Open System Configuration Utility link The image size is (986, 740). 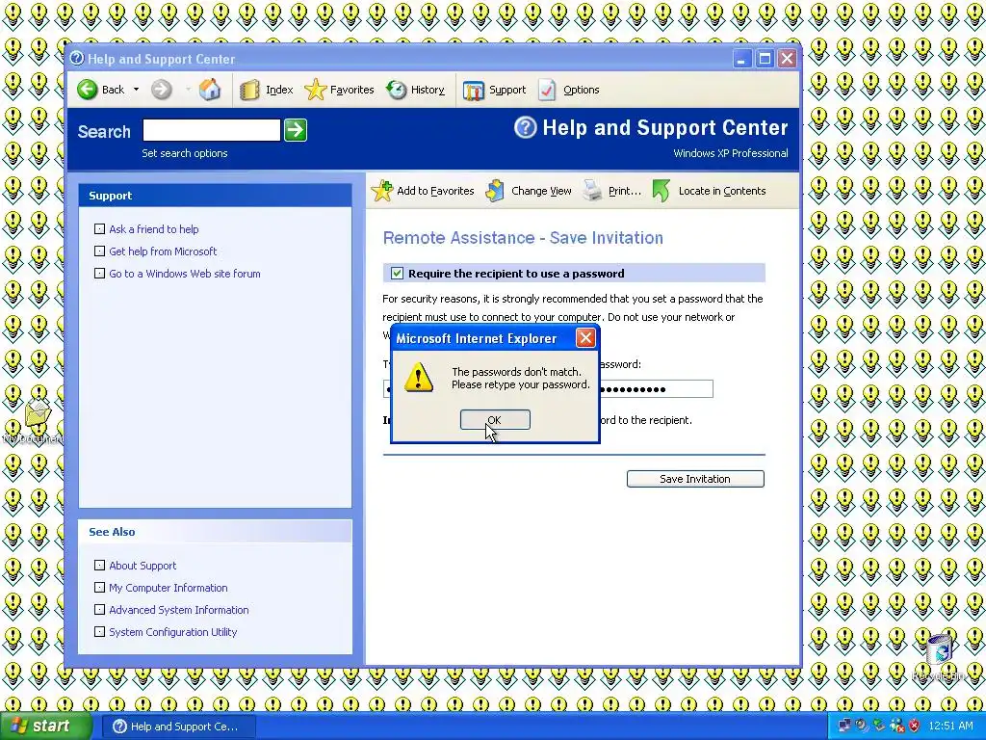[173, 632]
